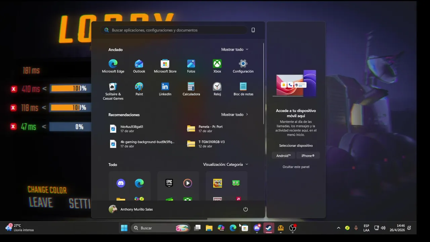Open the clock showing 14:46
Image resolution: width=430 pixels, height=242 pixels.
click(397, 228)
